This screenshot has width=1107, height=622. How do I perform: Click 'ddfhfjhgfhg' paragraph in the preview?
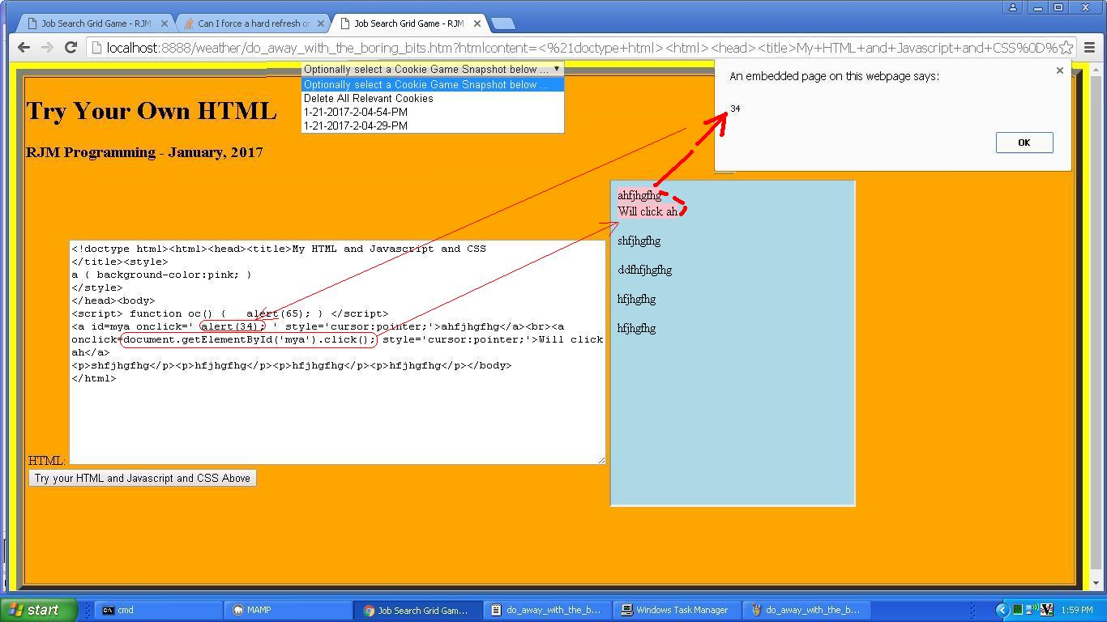click(x=644, y=270)
